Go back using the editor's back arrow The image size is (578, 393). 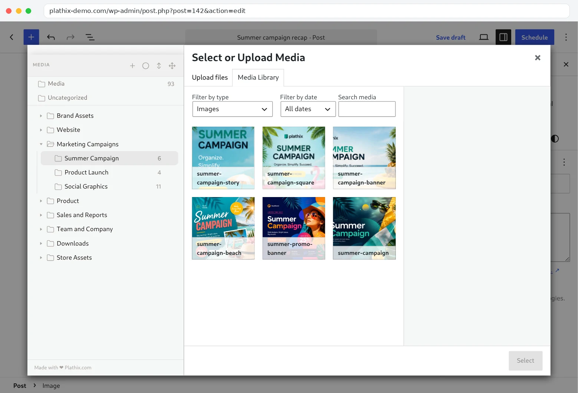[12, 37]
